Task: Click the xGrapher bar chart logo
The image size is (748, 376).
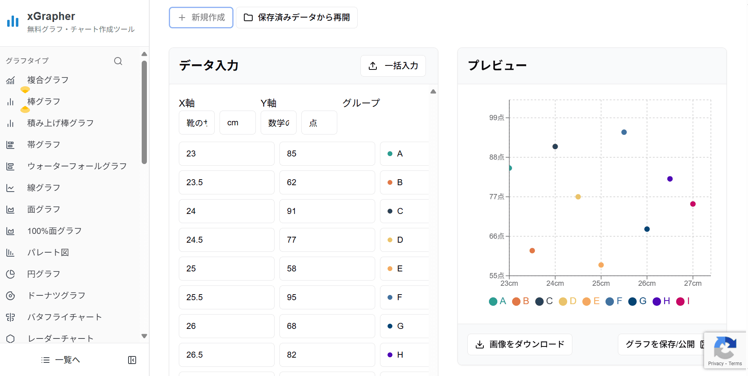Action: pos(13,21)
